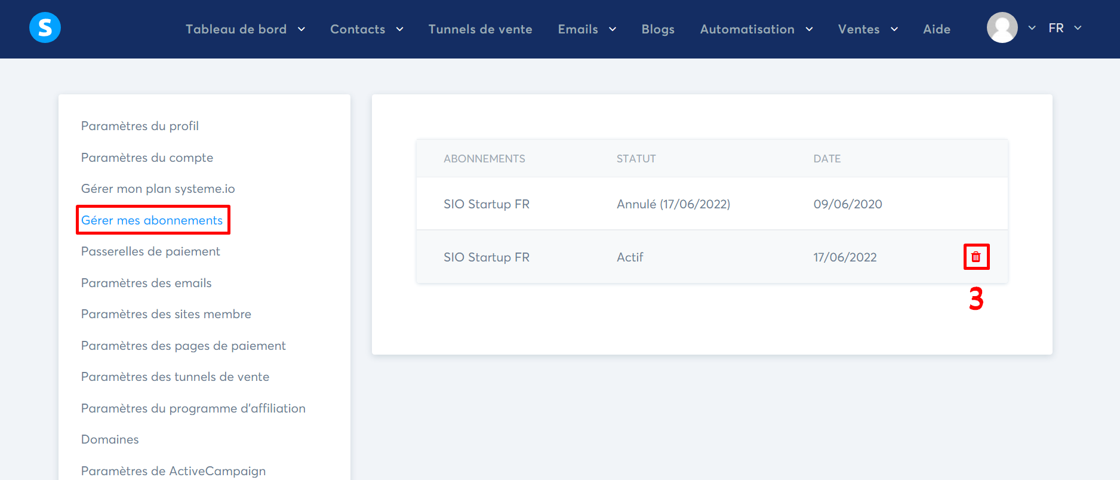The width and height of the screenshot is (1120, 480).
Task: Click the Actif status cell
Action: pos(630,257)
